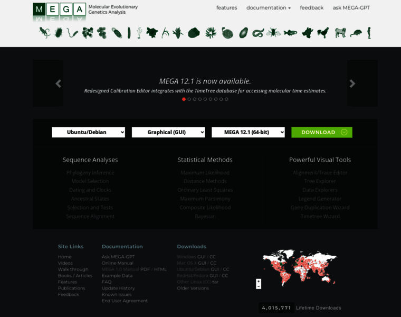Select the eighth carousel indicator dot
This screenshot has width=401, height=317.
click(x=221, y=99)
